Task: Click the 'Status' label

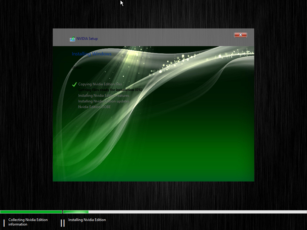Action: tap(76, 67)
